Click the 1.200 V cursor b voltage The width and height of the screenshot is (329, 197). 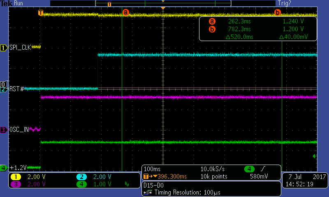tap(293, 29)
